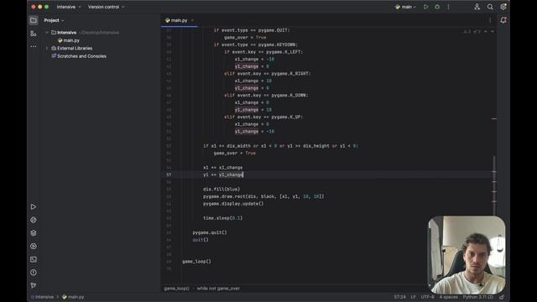Open Search Everywhere magnifier
The image size is (537, 302).
tap(490, 7)
